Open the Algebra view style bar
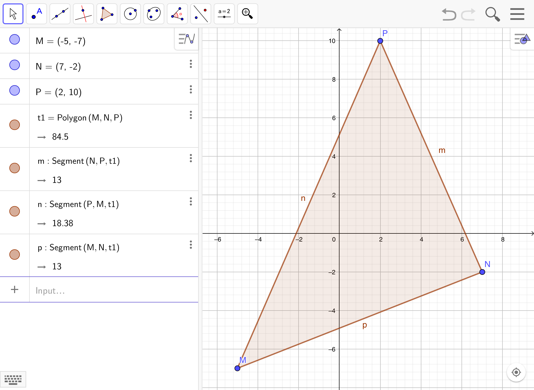 coord(186,39)
